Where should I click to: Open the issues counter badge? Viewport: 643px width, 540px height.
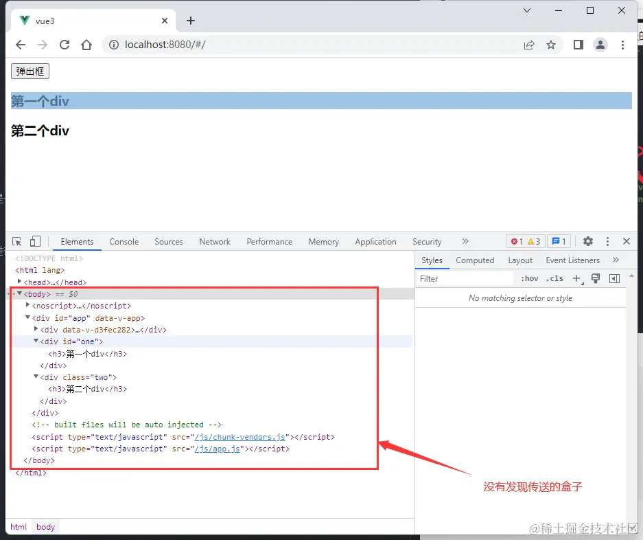pos(559,241)
